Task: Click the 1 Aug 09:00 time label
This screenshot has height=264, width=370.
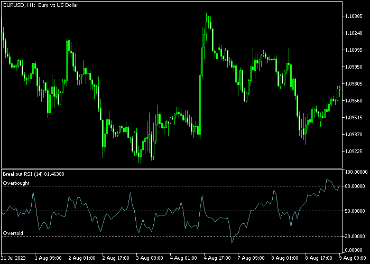Action: (x=48, y=258)
